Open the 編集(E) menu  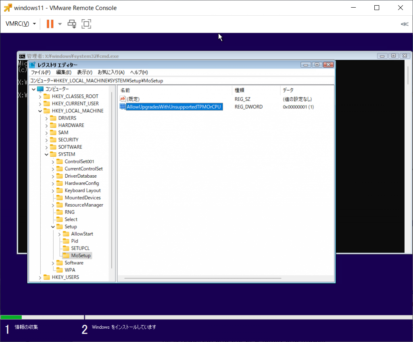point(63,73)
